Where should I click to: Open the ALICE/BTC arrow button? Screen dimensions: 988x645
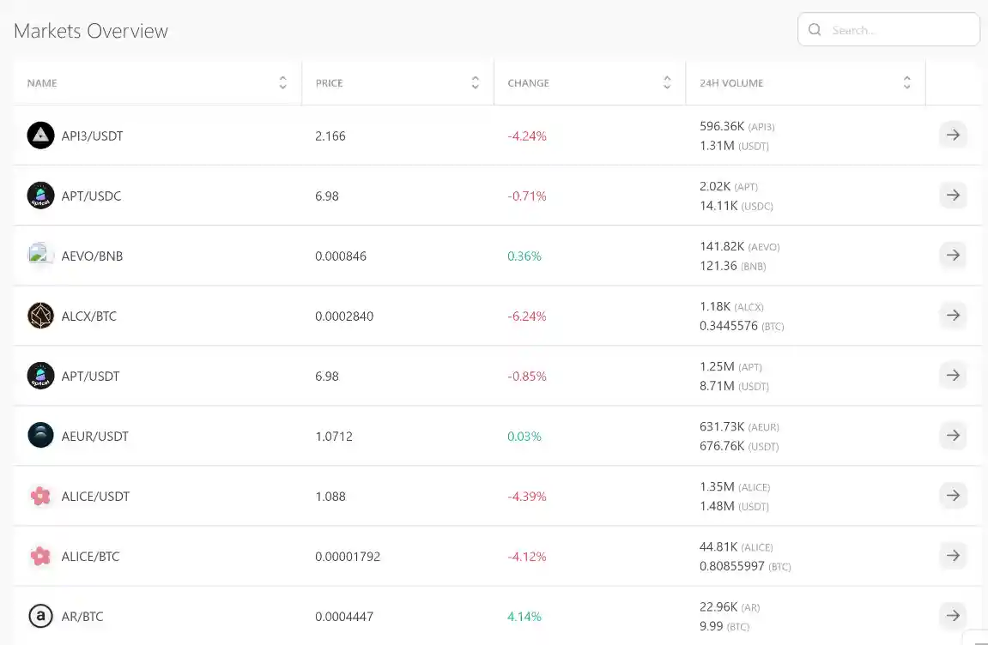click(953, 555)
